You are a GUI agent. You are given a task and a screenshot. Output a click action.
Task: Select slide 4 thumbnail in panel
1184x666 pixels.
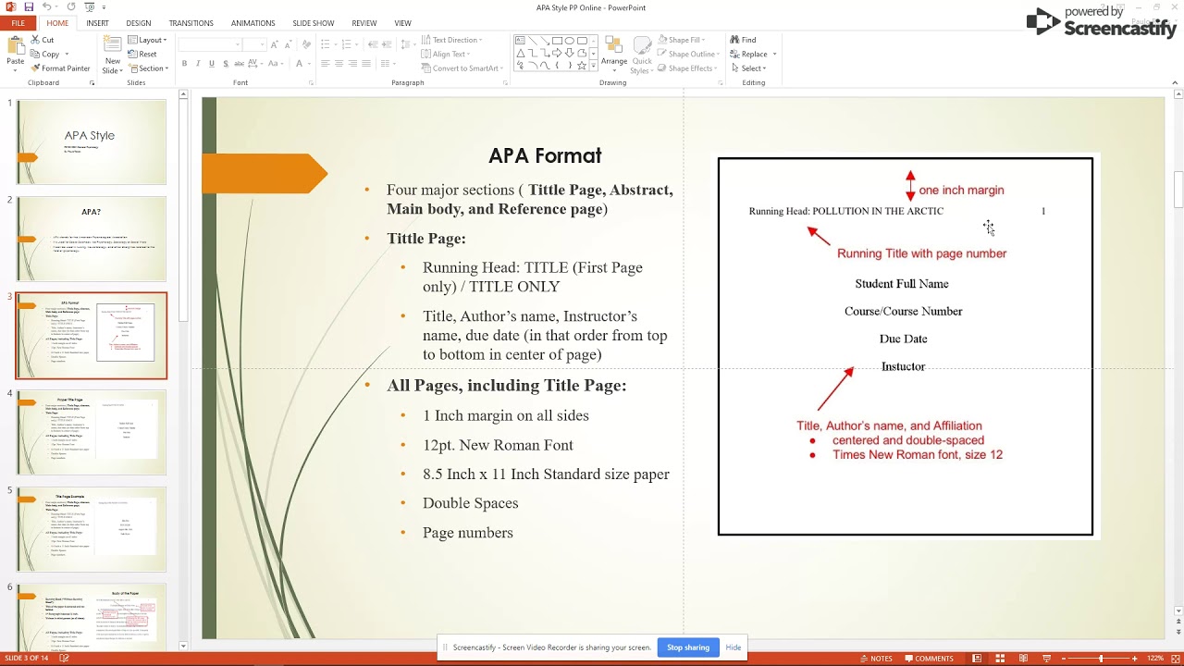[92, 432]
